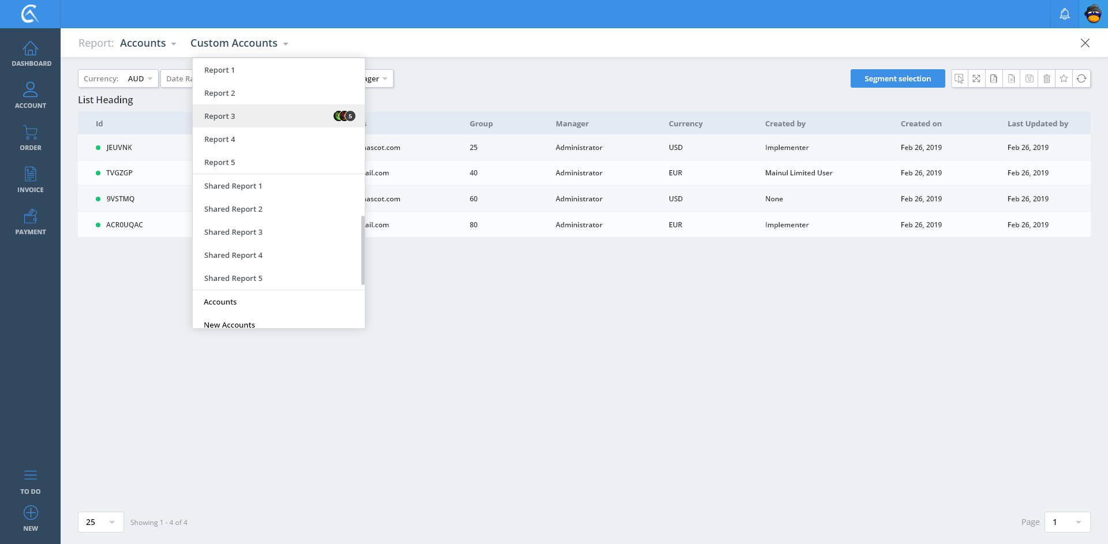Open the user avatar profile menu
1108x544 pixels.
tap(1093, 14)
